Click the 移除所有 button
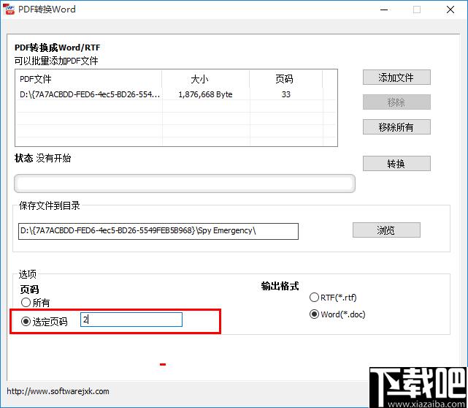468x408 pixels. [x=396, y=127]
